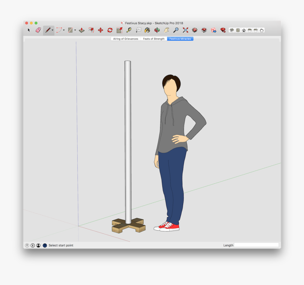
Task: Grab the Pan hand tool
Action: coord(166,30)
